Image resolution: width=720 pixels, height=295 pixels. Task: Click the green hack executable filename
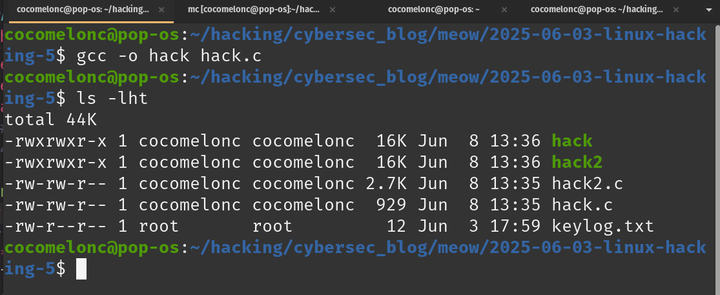pyautogui.click(x=571, y=141)
